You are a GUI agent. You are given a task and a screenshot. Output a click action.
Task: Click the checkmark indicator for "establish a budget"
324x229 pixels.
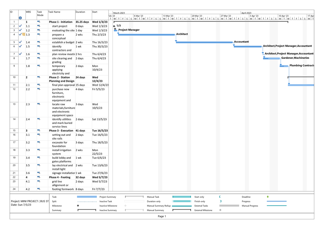[20, 42]
